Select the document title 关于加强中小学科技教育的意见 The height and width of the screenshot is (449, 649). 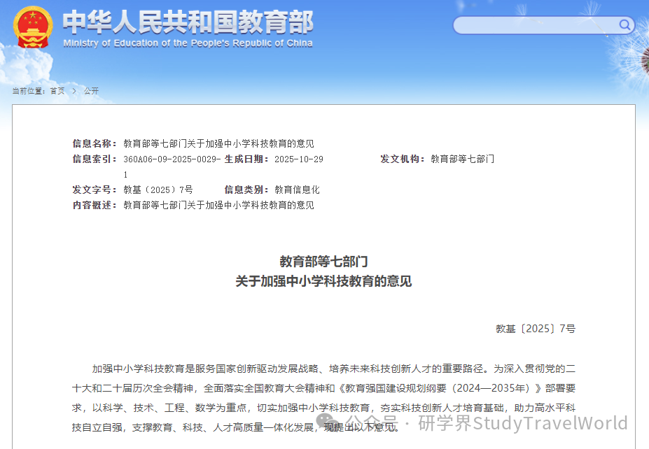324,278
